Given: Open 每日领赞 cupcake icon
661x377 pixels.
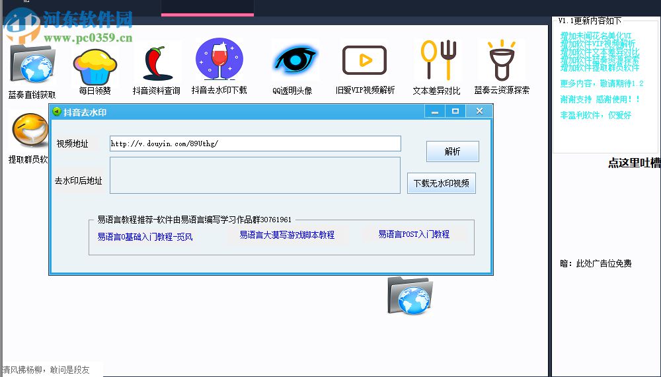Looking at the screenshot, I should pos(95,67).
